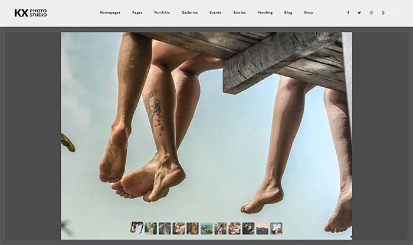Open the Shop page
Image resolution: width=413 pixels, height=245 pixels.
(309, 12)
